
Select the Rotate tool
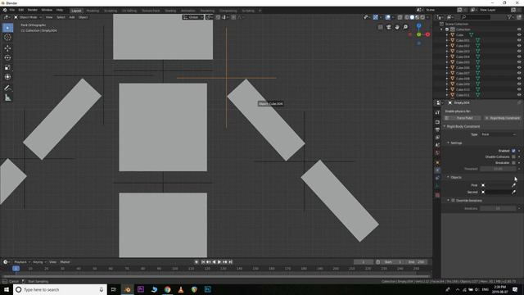click(x=7, y=58)
